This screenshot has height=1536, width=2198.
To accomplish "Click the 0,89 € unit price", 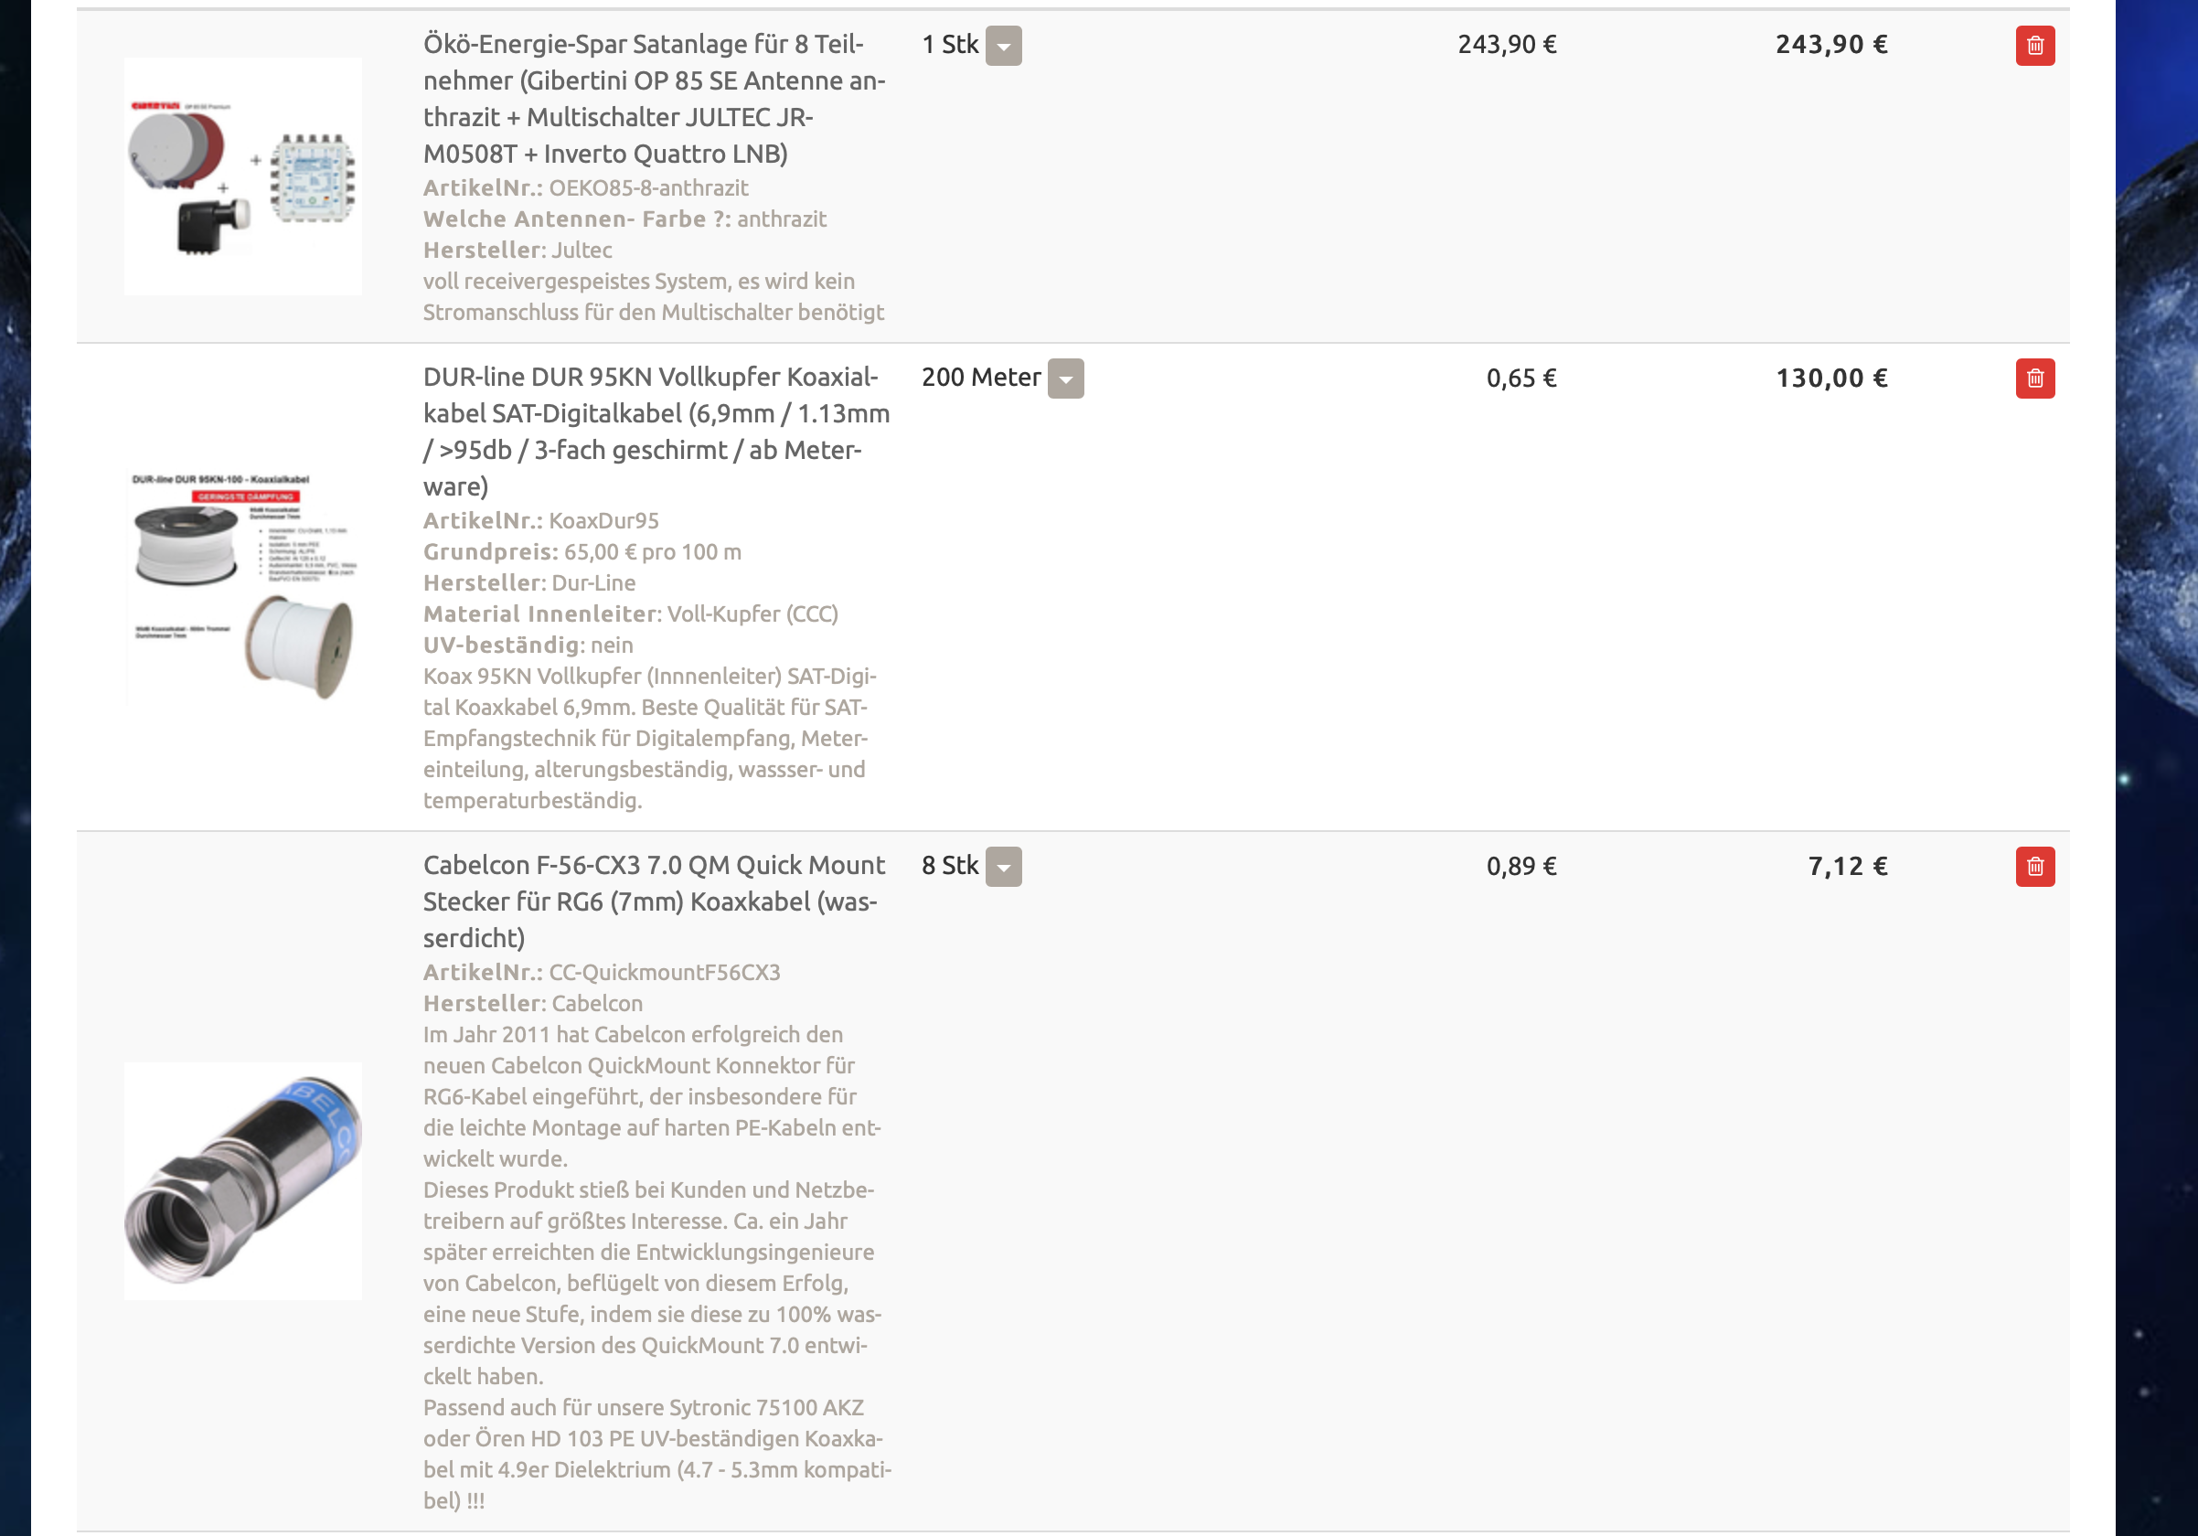I will pyautogui.click(x=1521, y=867).
